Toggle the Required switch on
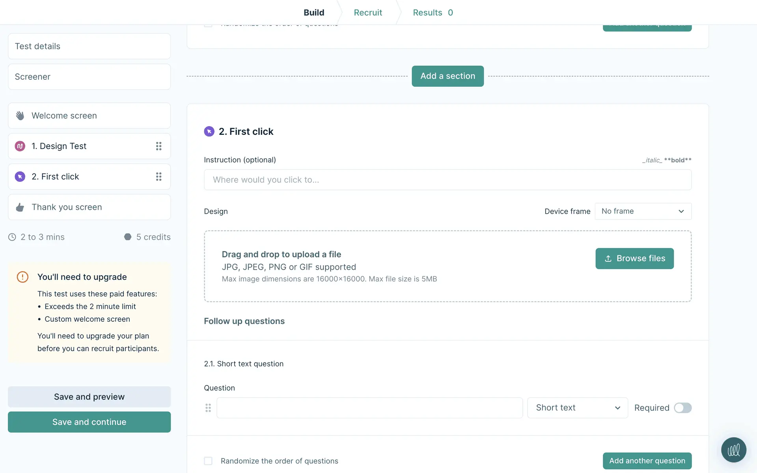 coord(682,408)
